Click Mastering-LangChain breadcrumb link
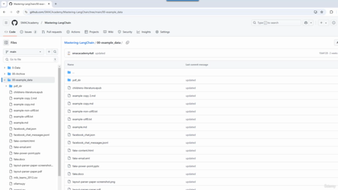Viewport: 338px width, 190px height. [79, 43]
